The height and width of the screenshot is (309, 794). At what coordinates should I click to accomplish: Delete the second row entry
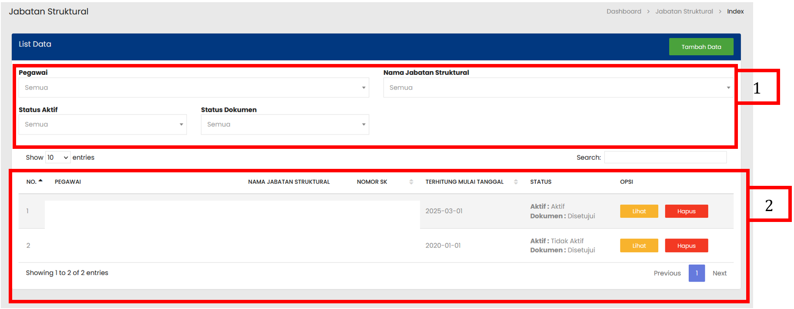point(686,245)
